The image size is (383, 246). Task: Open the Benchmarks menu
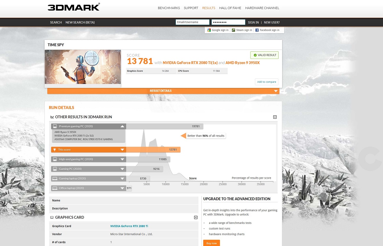[169, 8]
